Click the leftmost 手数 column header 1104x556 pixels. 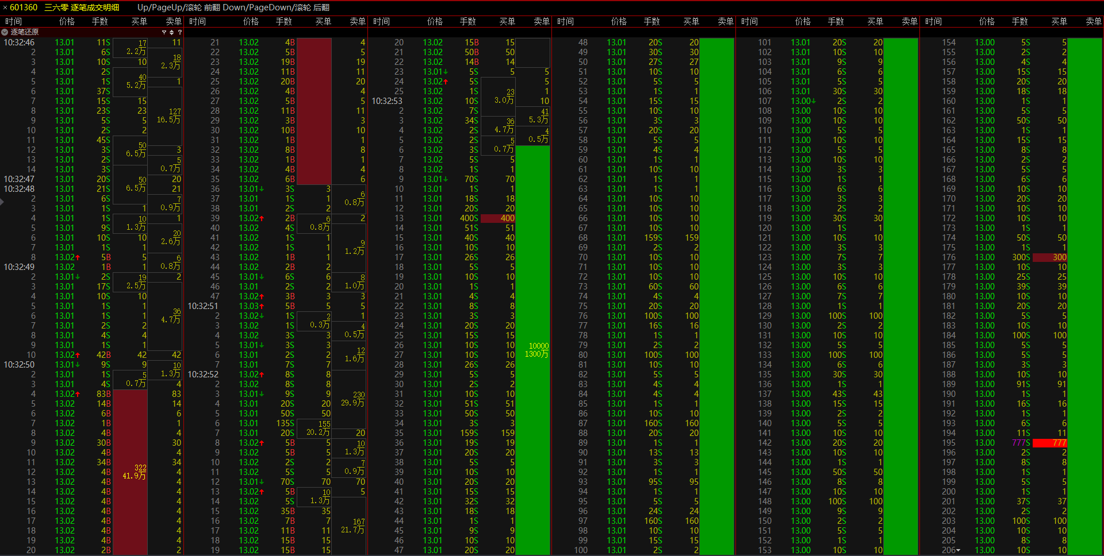click(100, 21)
